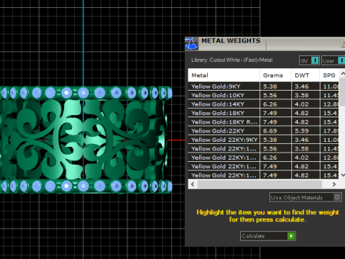Click the table's vertical scrollbar down arrow
The width and height of the screenshot is (345, 259).
343,175
